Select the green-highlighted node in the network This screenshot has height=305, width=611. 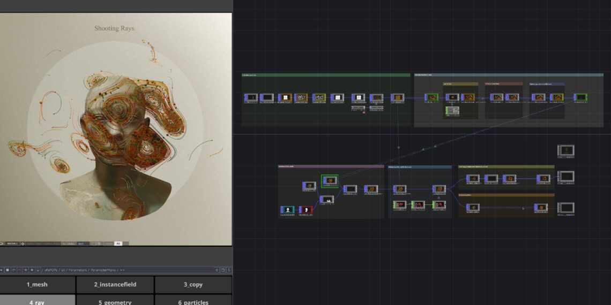point(330,181)
